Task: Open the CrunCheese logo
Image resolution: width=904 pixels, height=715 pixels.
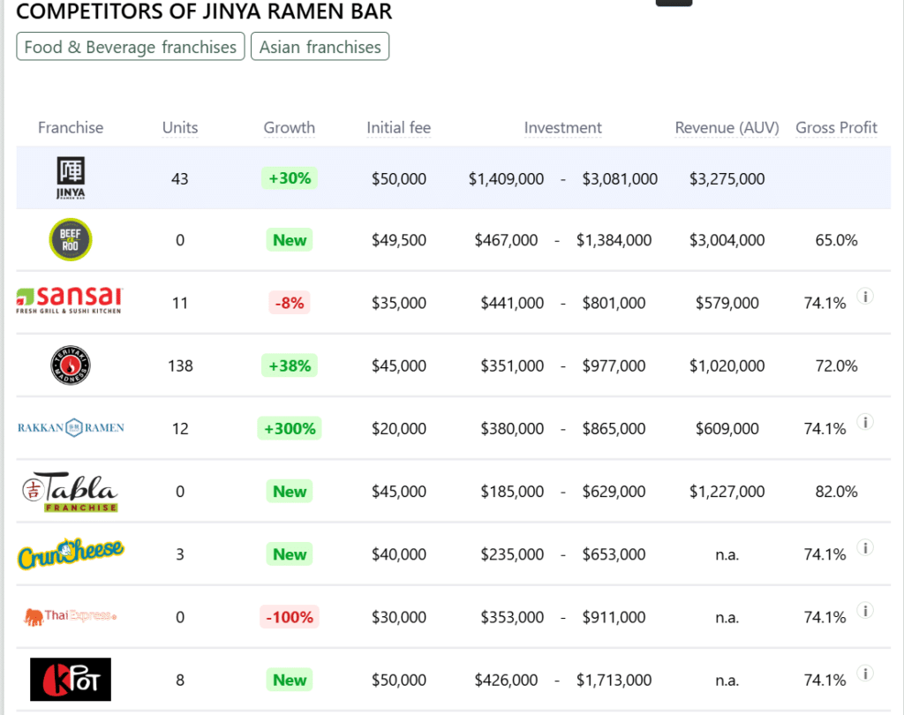Action: tap(71, 553)
